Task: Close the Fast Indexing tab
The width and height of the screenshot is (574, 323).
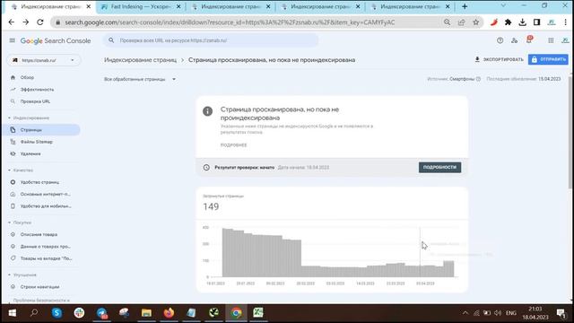Action: (178, 6)
